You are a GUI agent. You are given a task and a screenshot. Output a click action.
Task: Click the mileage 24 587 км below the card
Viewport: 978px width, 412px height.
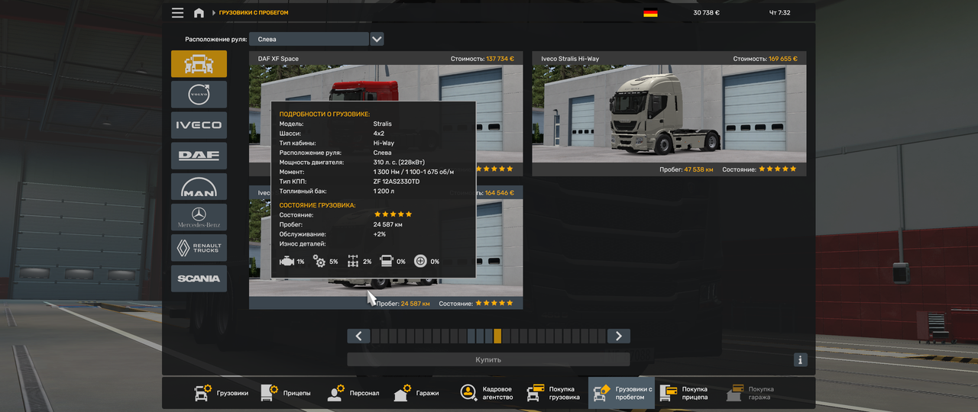coord(416,304)
